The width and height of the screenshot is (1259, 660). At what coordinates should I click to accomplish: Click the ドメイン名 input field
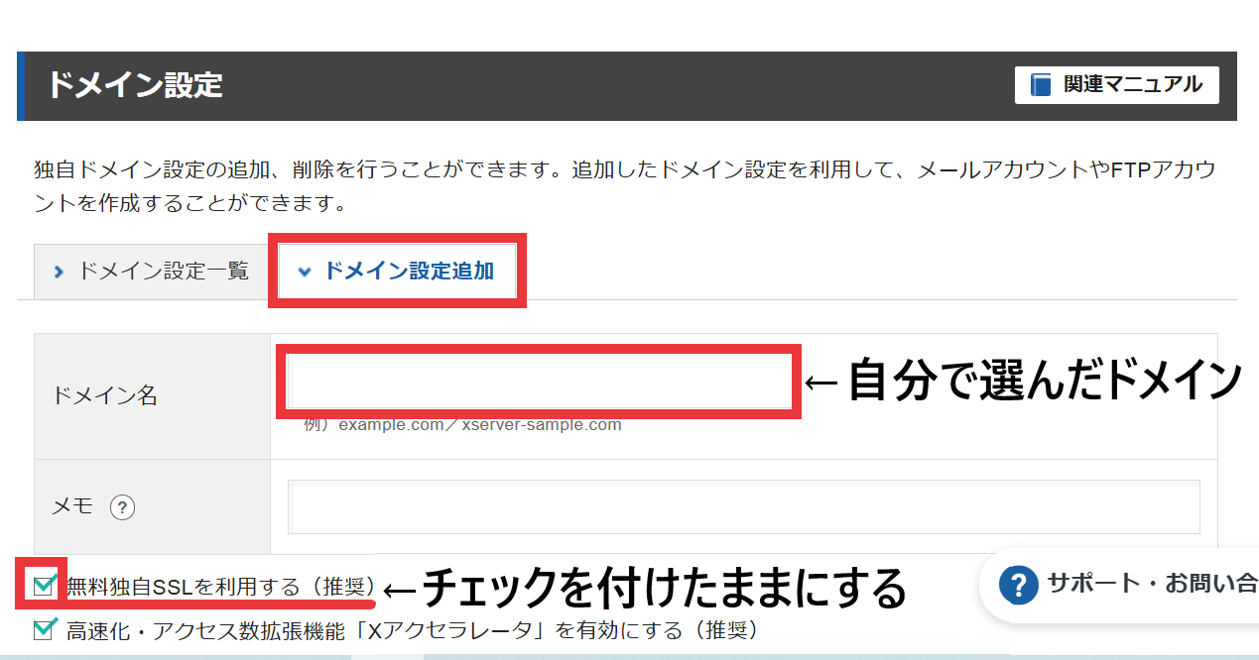[x=539, y=381]
